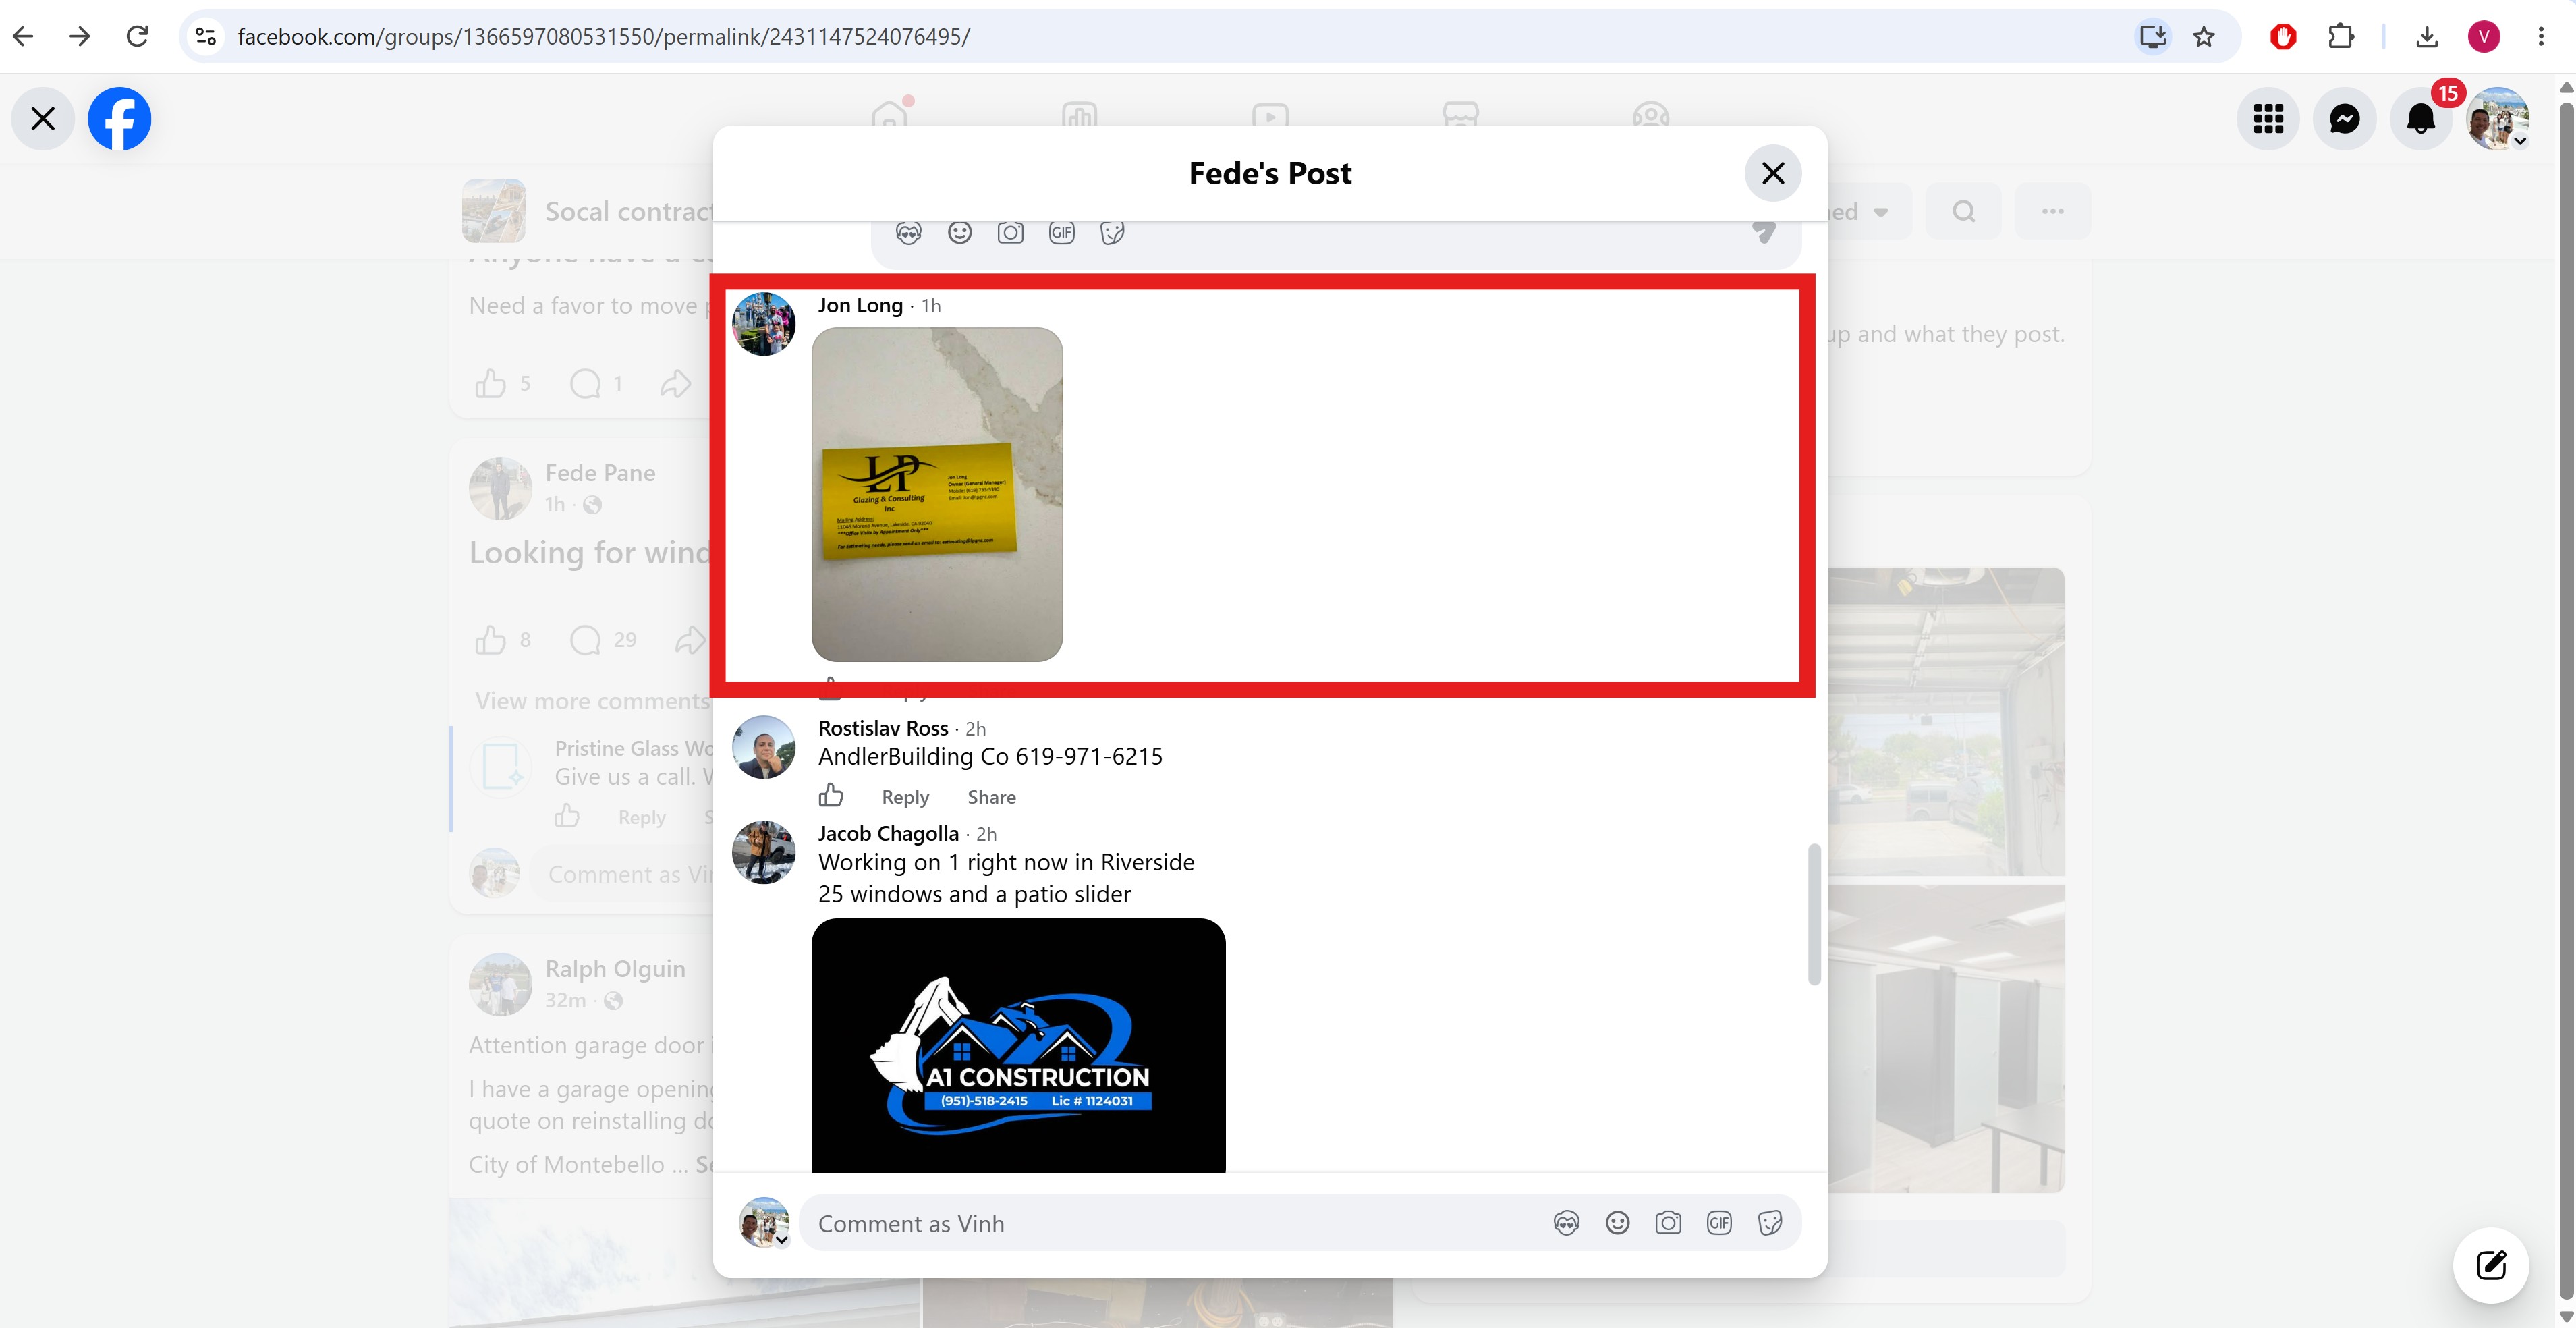Viewport: 2576px width, 1328px height.
Task: Open the Facebook menu grid
Action: (x=2268, y=119)
